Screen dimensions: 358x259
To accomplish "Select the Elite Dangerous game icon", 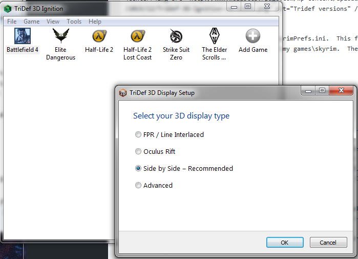I will [x=61, y=35].
